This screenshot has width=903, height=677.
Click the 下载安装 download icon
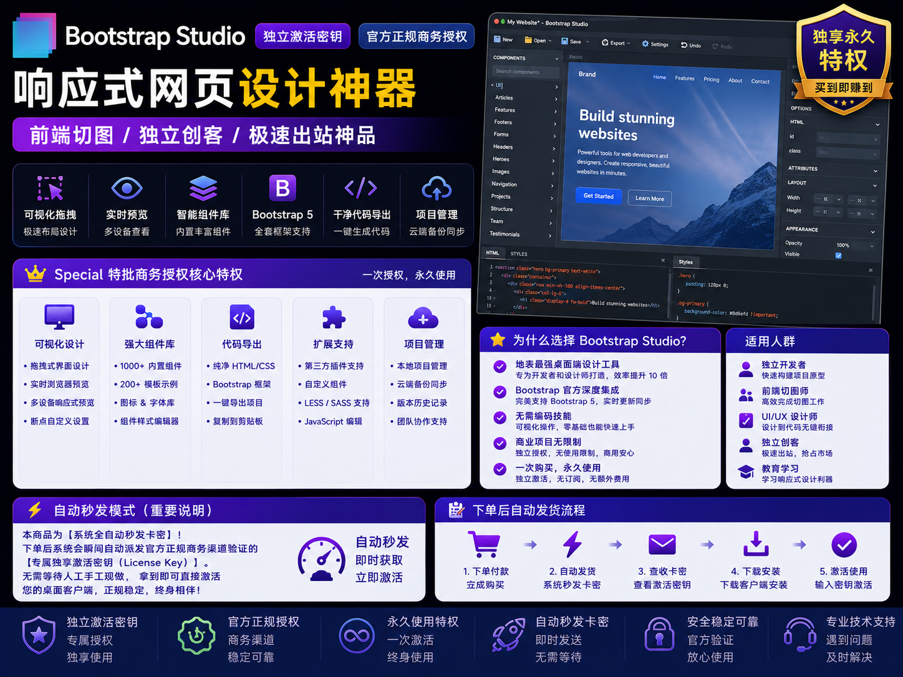click(x=756, y=544)
